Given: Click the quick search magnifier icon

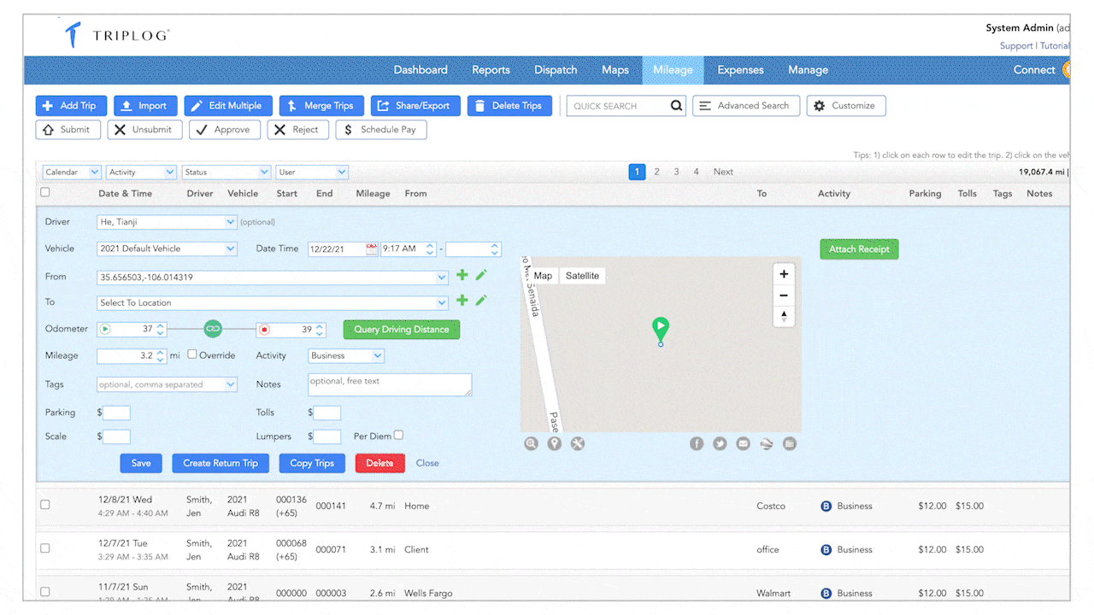Looking at the screenshot, I should (x=676, y=106).
